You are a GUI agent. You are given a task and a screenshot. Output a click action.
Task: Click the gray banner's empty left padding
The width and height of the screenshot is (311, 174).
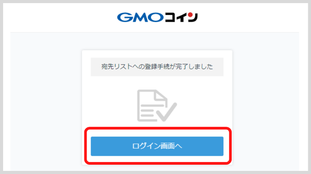coord(96,67)
